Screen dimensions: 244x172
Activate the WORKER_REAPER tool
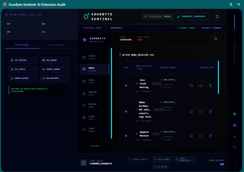(x=24, y=78)
